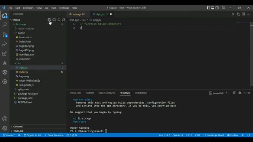Collapse the src folder

point(16,63)
